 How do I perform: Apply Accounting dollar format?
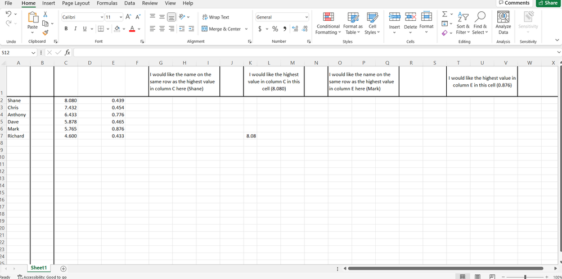260,29
